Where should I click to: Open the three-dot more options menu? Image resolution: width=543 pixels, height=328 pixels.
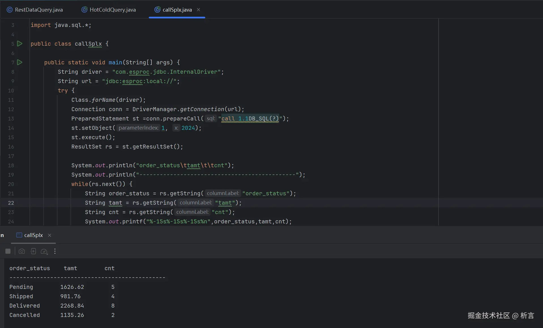click(x=55, y=251)
